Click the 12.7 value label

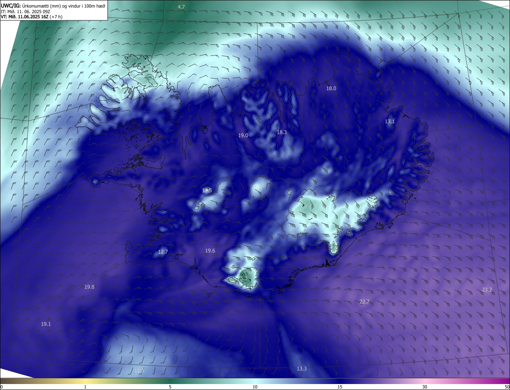point(163,252)
